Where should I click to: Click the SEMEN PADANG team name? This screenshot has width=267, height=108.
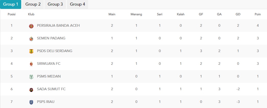point(51,38)
